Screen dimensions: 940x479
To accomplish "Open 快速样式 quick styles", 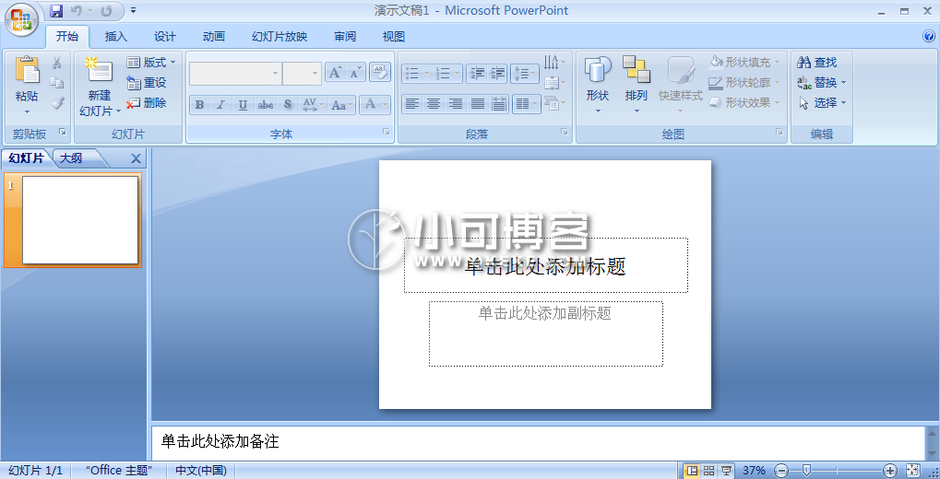I will point(681,84).
